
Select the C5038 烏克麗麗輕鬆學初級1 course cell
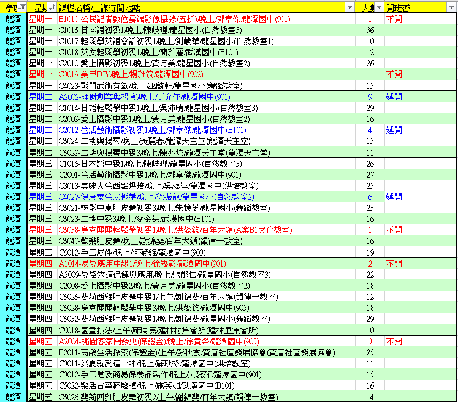(x=183, y=230)
